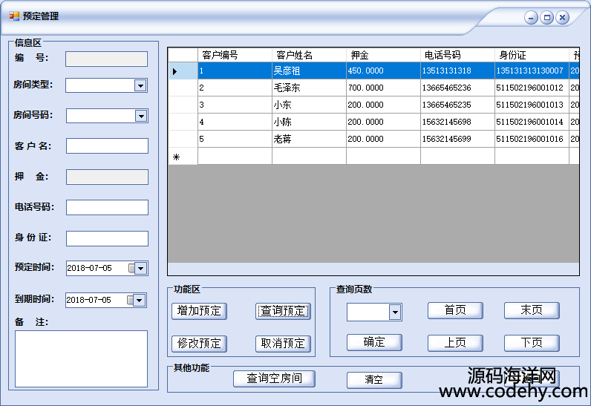The width and height of the screenshot is (591, 406).
Task: Open the 预定时间 date picker dropdown
Action: pyautogui.click(x=140, y=268)
